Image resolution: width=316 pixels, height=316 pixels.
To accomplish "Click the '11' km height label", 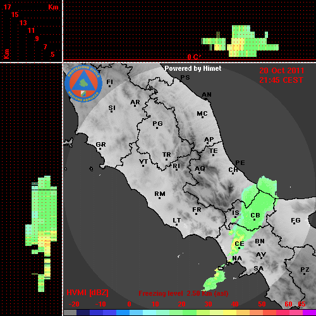I will (x=31, y=30).
